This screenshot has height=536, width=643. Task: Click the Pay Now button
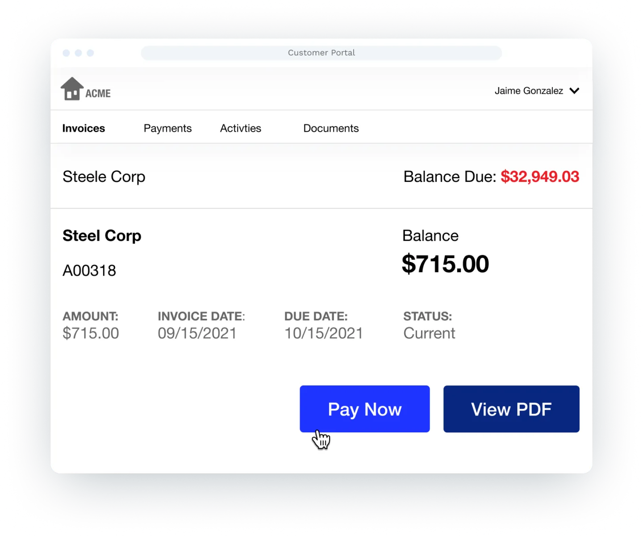click(x=365, y=409)
